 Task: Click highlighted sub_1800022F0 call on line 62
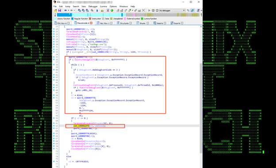coord(81,126)
